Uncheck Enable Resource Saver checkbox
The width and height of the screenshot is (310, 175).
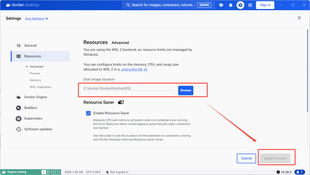(88, 113)
